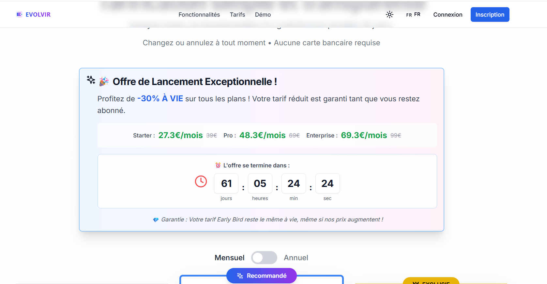The height and width of the screenshot is (284, 547).
Task: Click the Enterprise price 69.3€/mois
Action: 364,135
